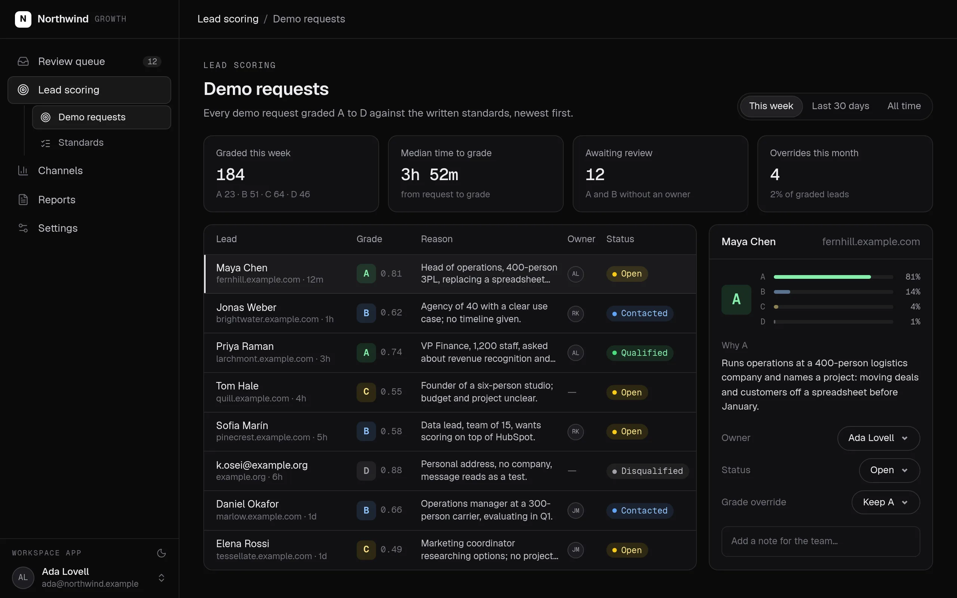The width and height of the screenshot is (957, 598).
Task: Go to Channels section
Action: (89, 170)
